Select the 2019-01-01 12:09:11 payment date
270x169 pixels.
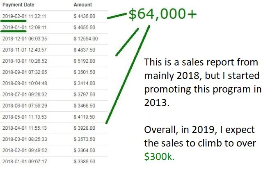[x=25, y=27]
